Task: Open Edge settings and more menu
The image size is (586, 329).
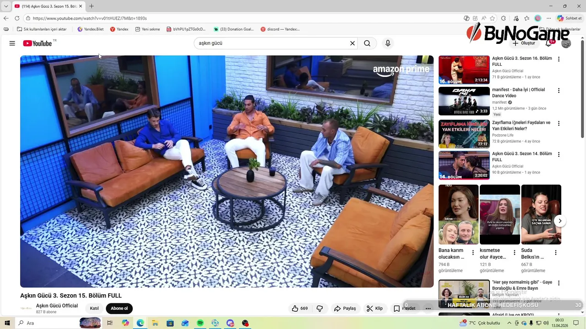Action: [548, 18]
